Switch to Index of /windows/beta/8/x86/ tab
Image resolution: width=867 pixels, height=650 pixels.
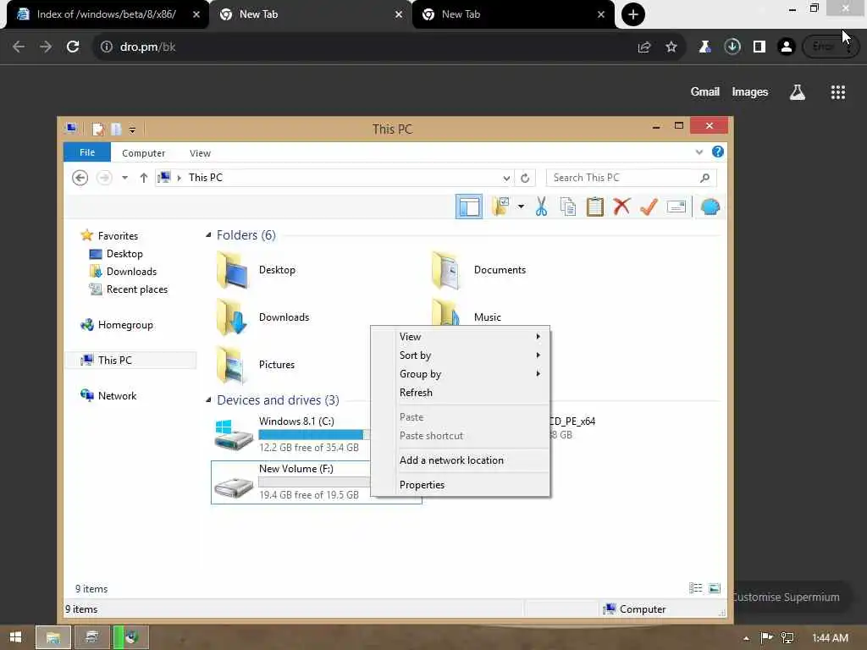108,14
